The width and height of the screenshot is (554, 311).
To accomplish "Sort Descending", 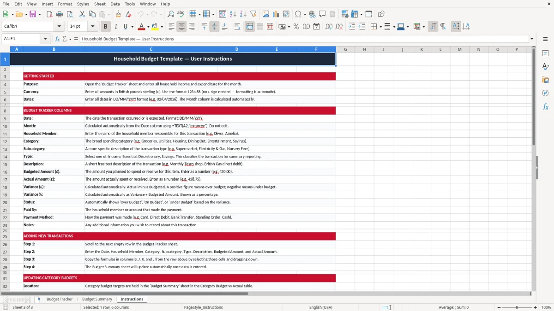I will coord(243,14).
